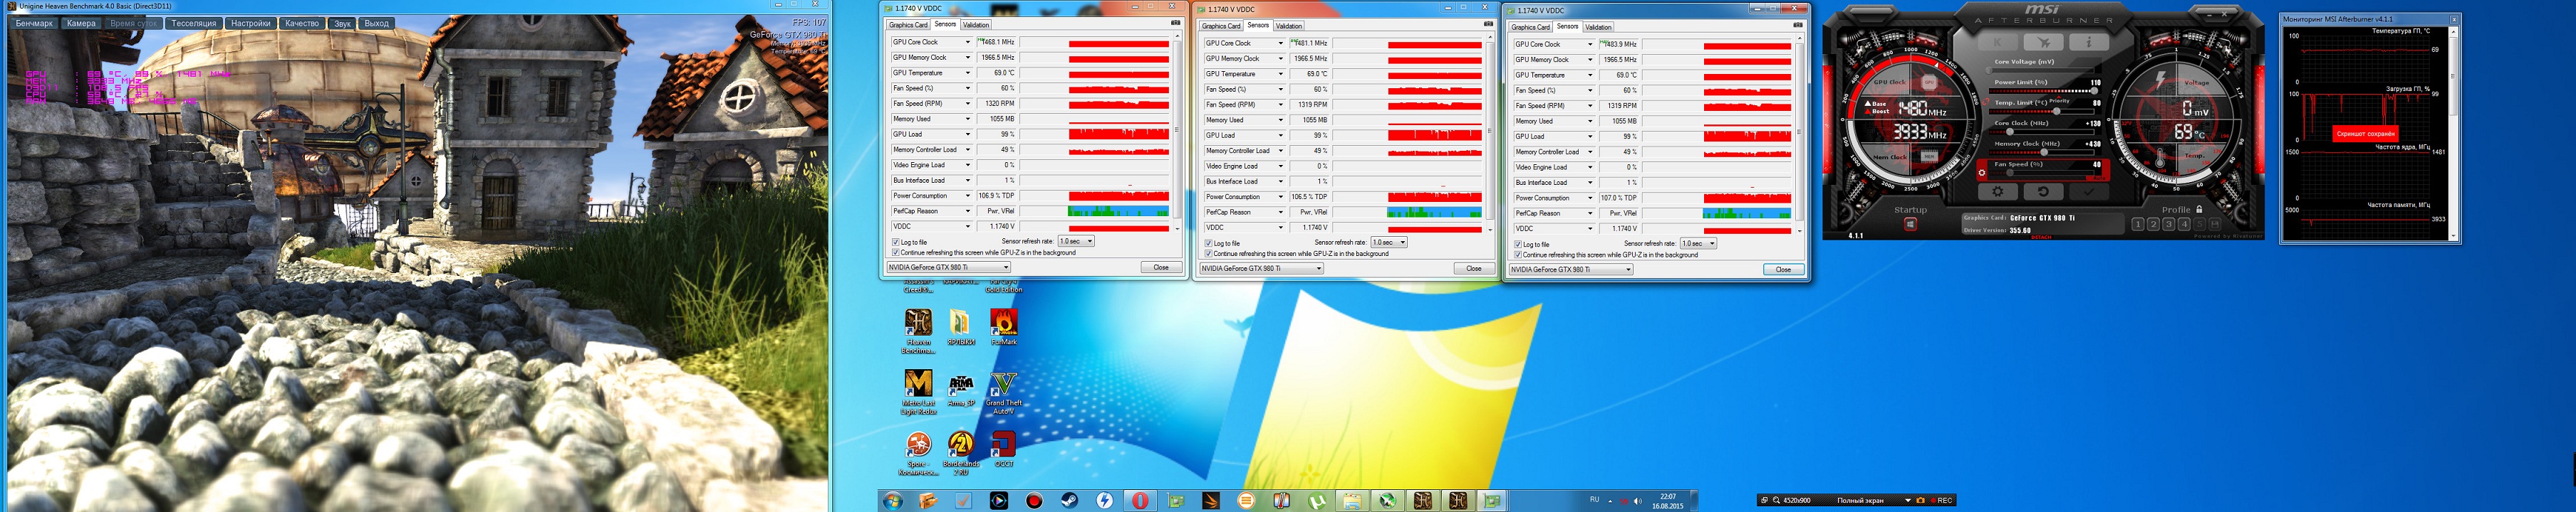
Task: Select the Grand Theft Auto V shortcut
Action: click(x=1003, y=393)
